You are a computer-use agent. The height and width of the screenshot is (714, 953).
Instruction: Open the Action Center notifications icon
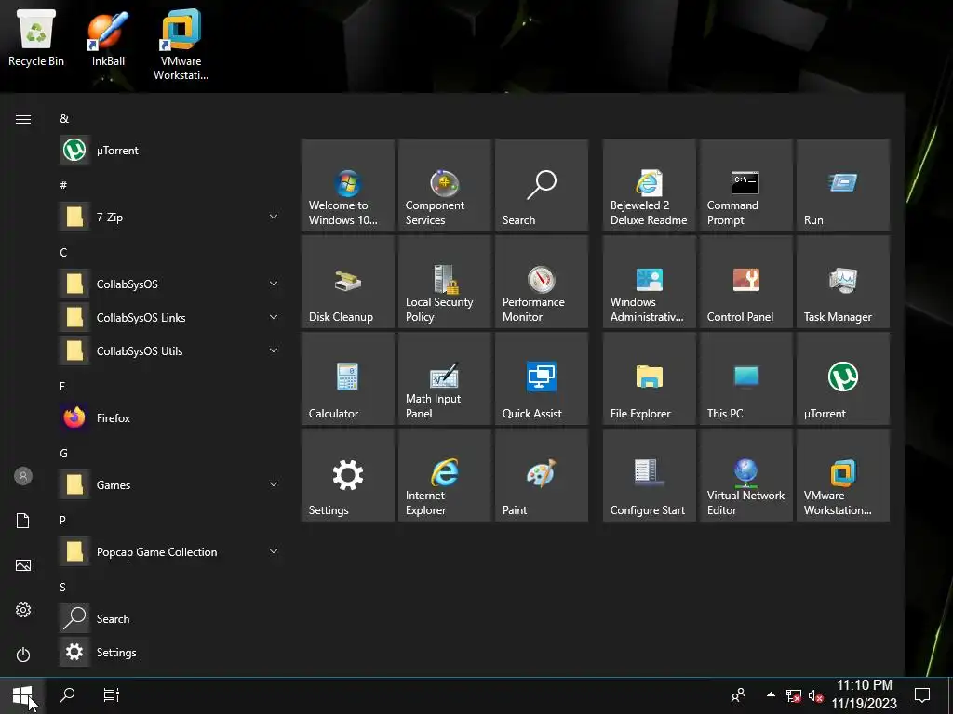922,695
